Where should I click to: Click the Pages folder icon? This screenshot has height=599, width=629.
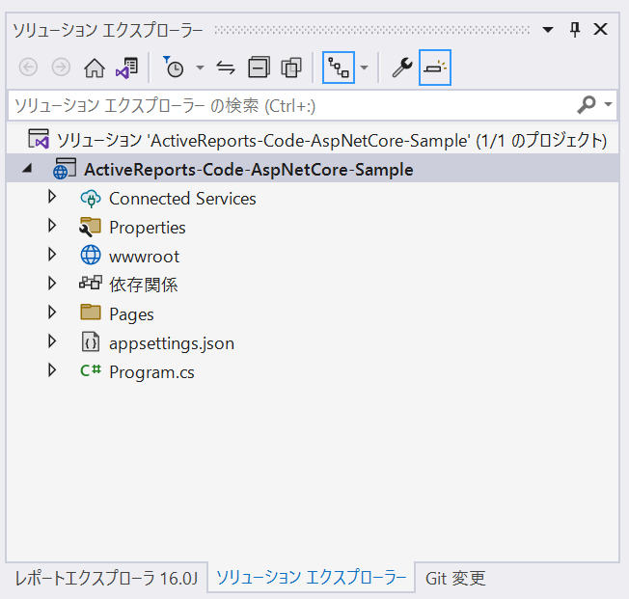[91, 313]
